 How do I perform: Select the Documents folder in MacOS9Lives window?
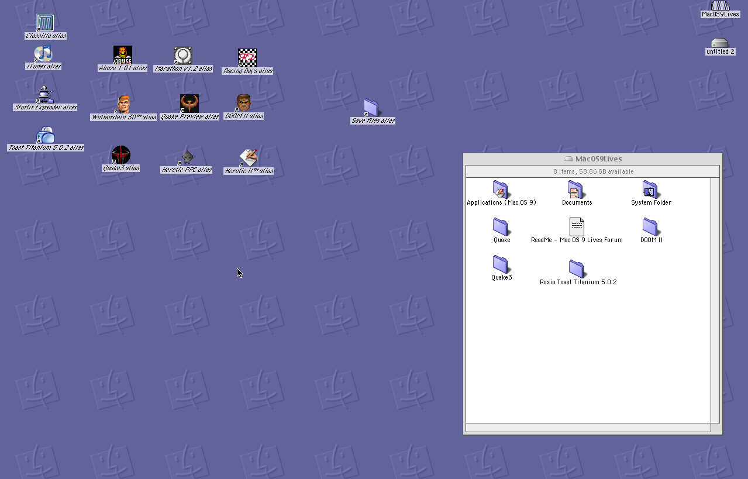coord(576,189)
